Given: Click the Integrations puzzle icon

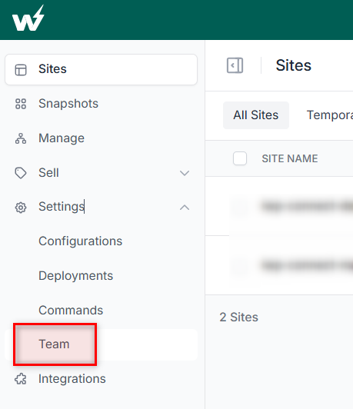Looking at the screenshot, I should tap(21, 379).
